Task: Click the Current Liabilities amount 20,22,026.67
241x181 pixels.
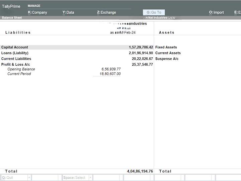Action: pos(142,59)
